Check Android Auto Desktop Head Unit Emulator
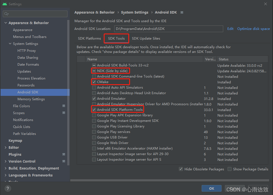Screen dimensions: 273x195 tap(94, 93)
